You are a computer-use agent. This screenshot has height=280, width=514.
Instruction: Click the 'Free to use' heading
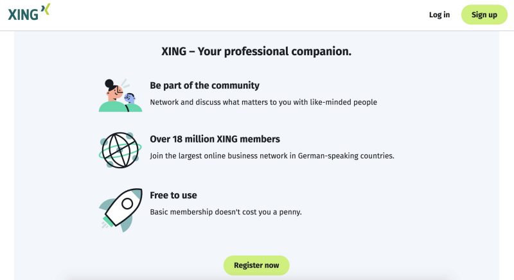pyautogui.click(x=173, y=195)
